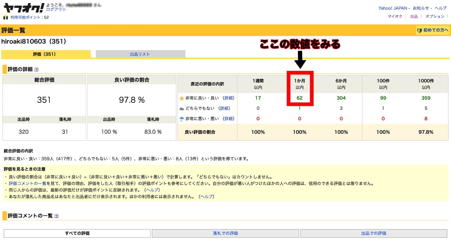The width and height of the screenshot is (451, 247).
Task: Select the すべての評価 tab
Action: (77, 233)
